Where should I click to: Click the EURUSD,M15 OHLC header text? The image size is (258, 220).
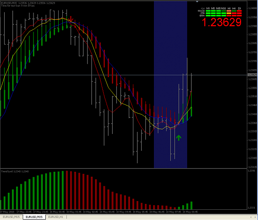[x=28, y=3]
